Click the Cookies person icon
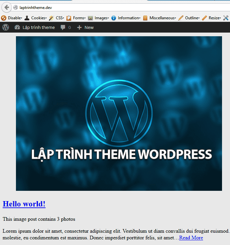 [27, 18]
